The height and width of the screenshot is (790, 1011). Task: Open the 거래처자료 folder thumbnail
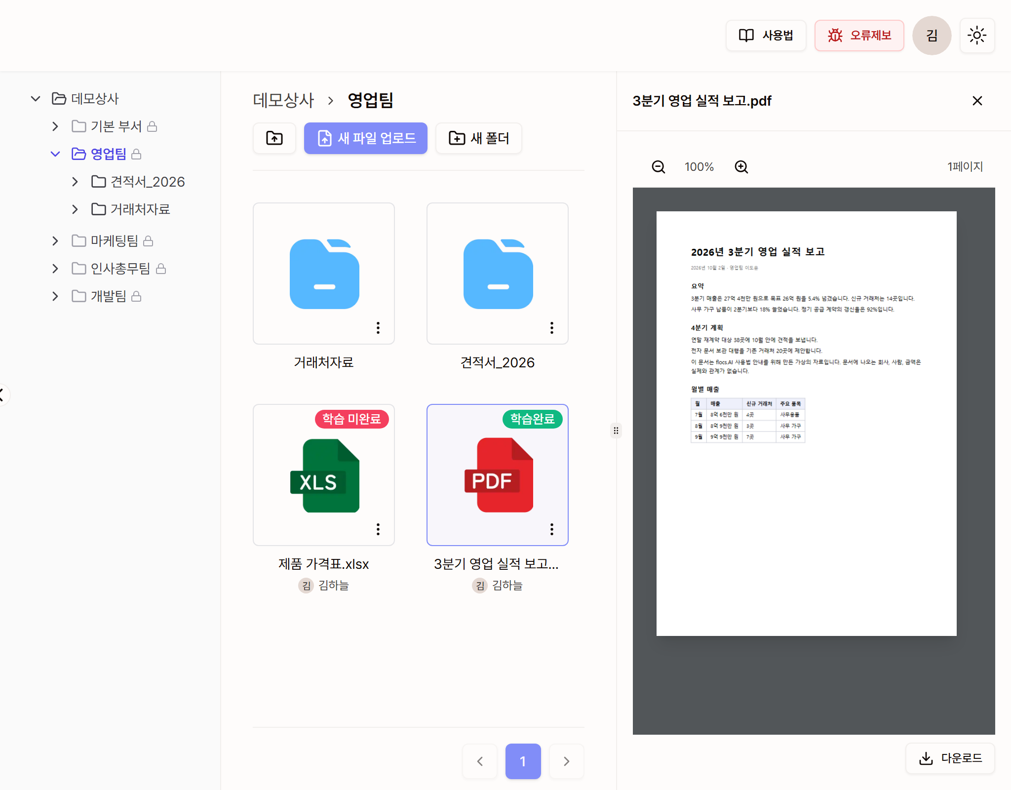(x=324, y=274)
